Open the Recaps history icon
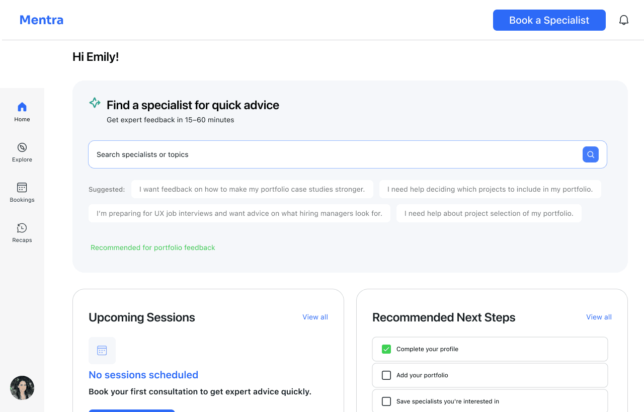The image size is (644, 412). (22, 228)
